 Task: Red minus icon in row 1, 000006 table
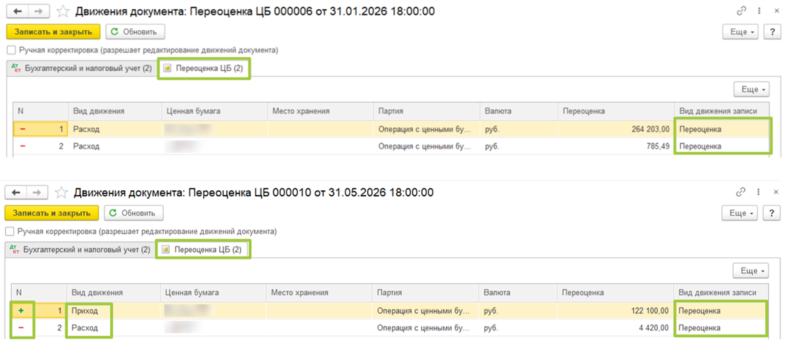pos(23,129)
